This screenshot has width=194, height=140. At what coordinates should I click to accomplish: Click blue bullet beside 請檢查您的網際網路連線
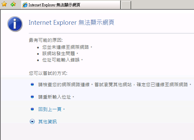click(x=32, y=85)
